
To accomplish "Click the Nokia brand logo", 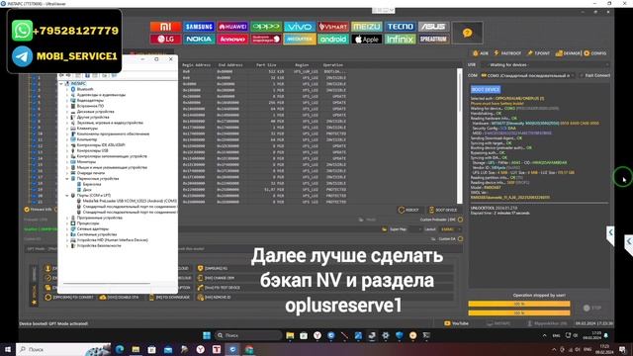I will tap(199, 40).
